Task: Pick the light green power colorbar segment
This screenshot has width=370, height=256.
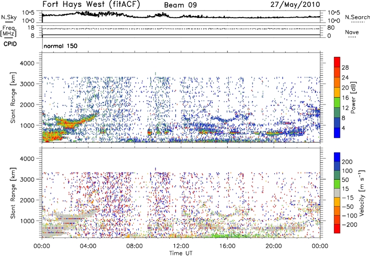Action: (x=337, y=103)
